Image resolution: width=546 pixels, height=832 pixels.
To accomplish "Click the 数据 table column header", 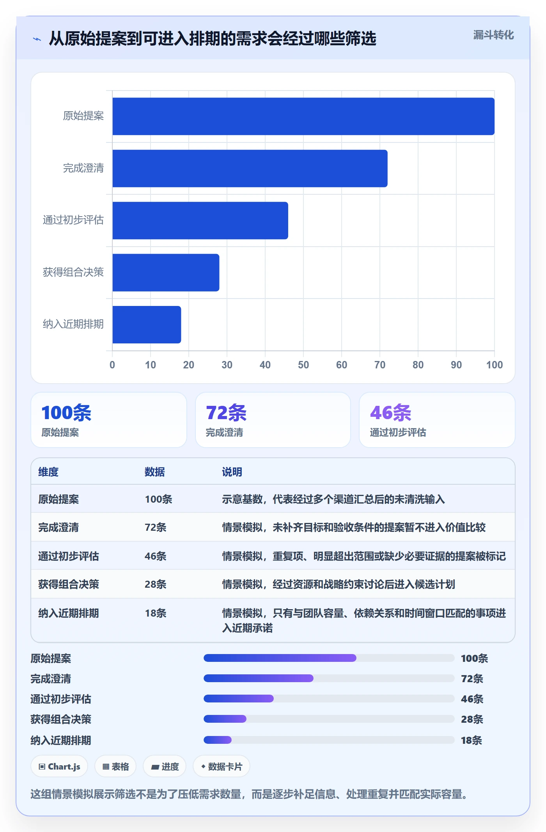I will coord(155,472).
